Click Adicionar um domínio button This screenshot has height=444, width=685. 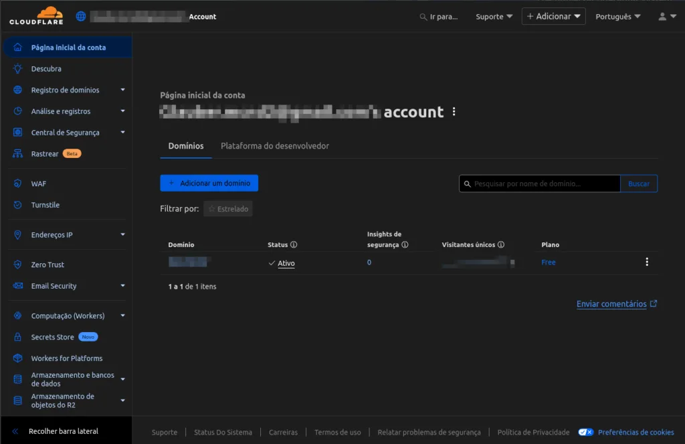click(209, 183)
